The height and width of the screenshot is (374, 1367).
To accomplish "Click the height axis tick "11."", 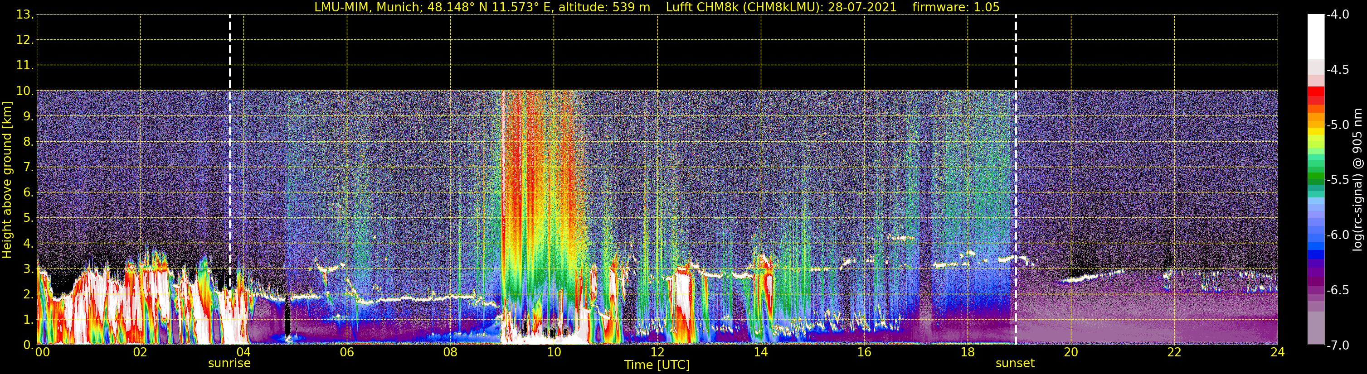I will click(x=25, y=65).
